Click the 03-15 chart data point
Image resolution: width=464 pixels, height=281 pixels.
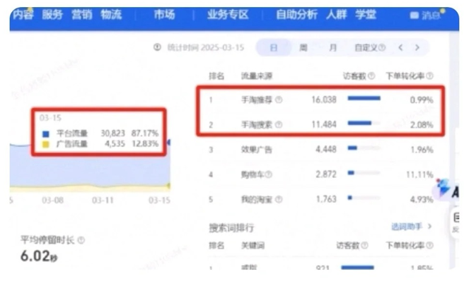(x=169, y=143)
